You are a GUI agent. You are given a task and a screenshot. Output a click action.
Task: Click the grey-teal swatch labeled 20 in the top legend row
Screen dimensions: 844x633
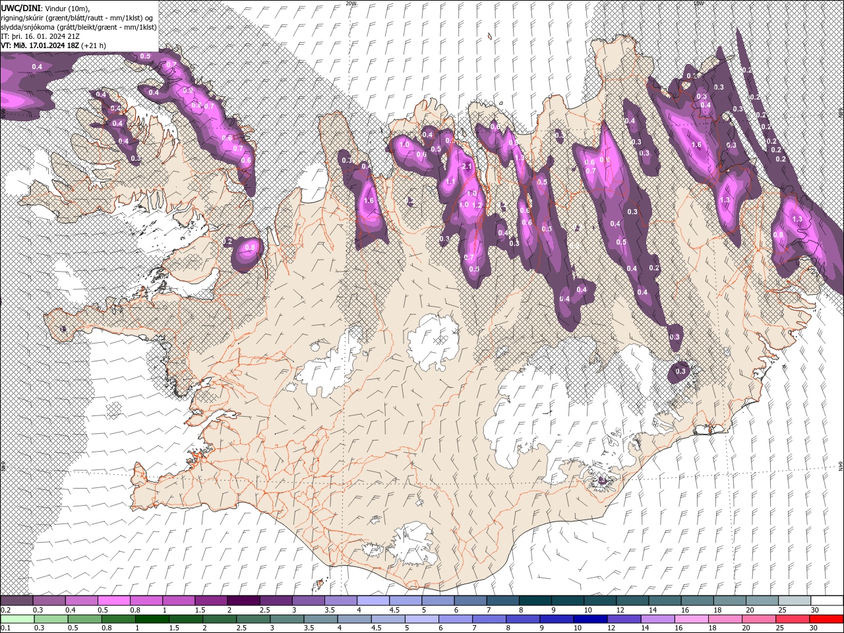(762, 601)
